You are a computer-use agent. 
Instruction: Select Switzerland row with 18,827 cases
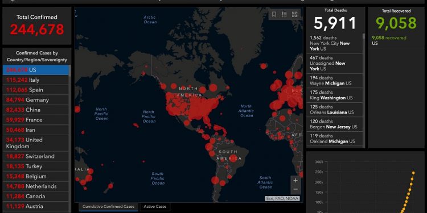click(36, 156)
